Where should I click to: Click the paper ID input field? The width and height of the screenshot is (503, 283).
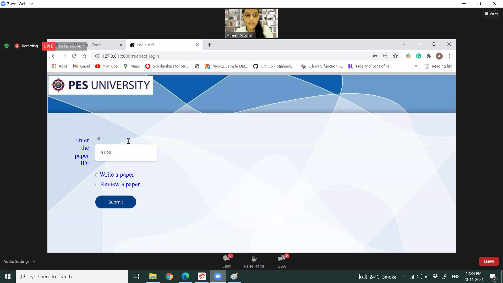coord(126,153)
